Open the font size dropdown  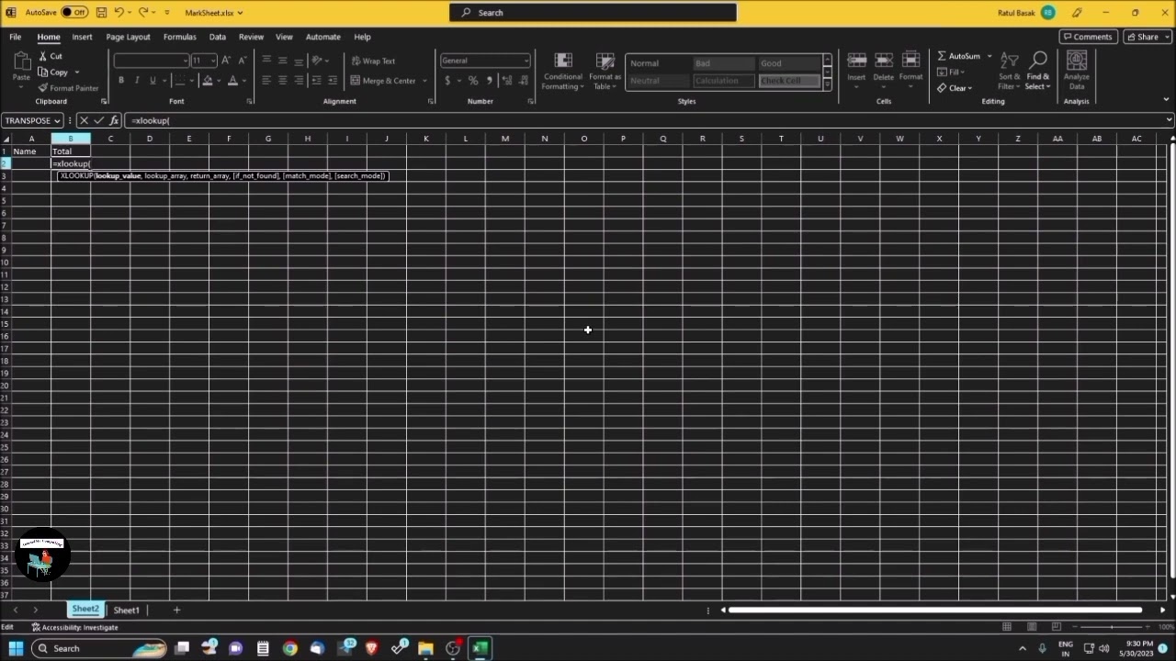(213, 61)
